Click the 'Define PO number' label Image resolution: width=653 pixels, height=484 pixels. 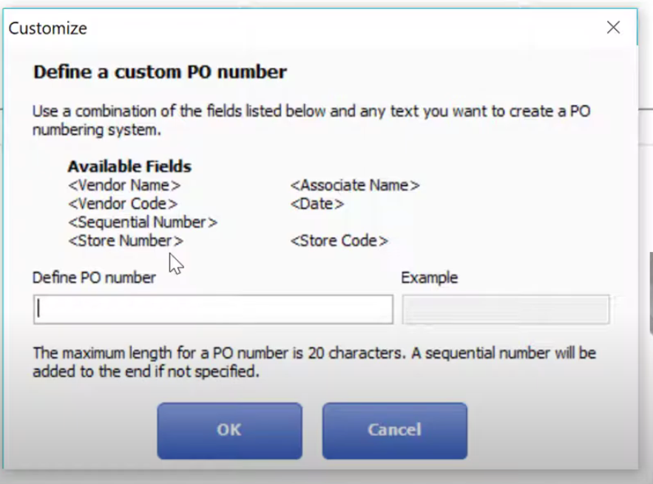click(x=94, y=277)
